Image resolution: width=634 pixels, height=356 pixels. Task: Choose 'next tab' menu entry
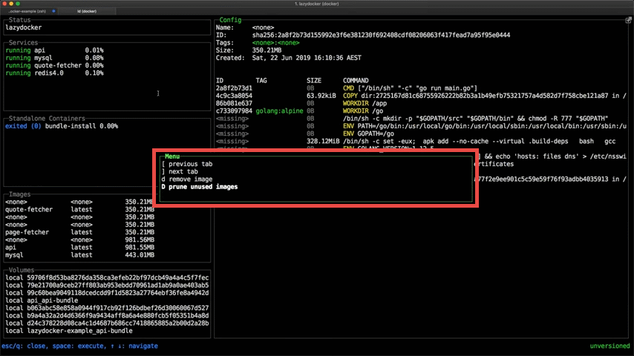pyautogui.click(x=180, y=171)
